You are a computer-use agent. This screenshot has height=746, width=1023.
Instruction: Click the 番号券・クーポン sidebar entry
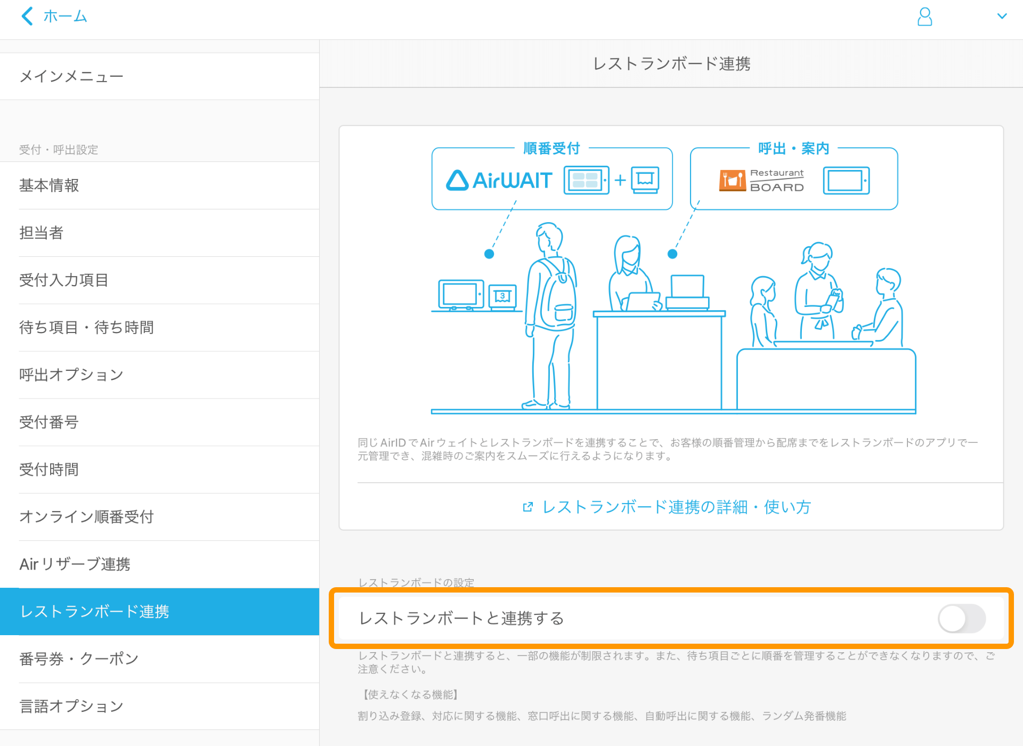[x=79, y=659]
